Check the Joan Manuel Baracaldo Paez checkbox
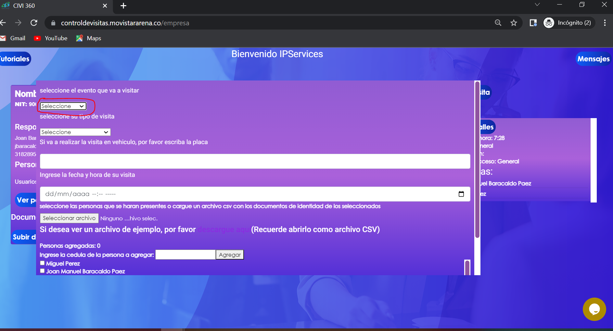The width and height of the screenshot is (613, 331). [x=42, y=271]
